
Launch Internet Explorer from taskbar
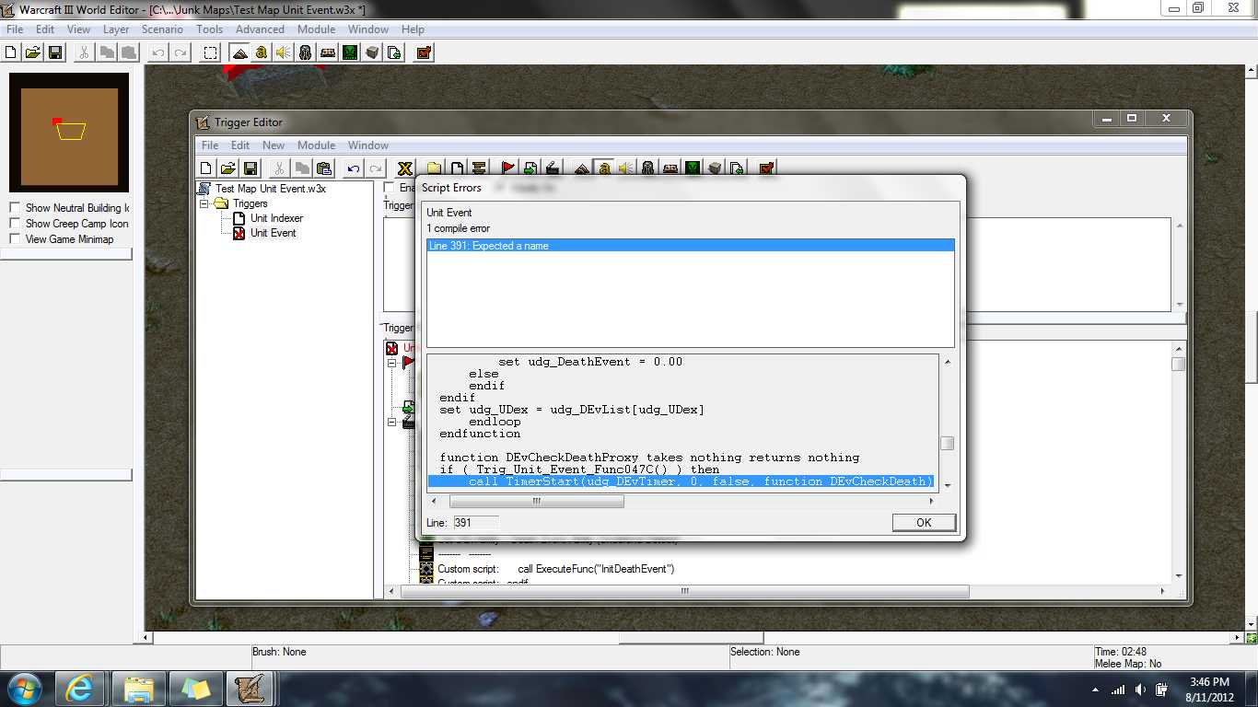[81, 688]
